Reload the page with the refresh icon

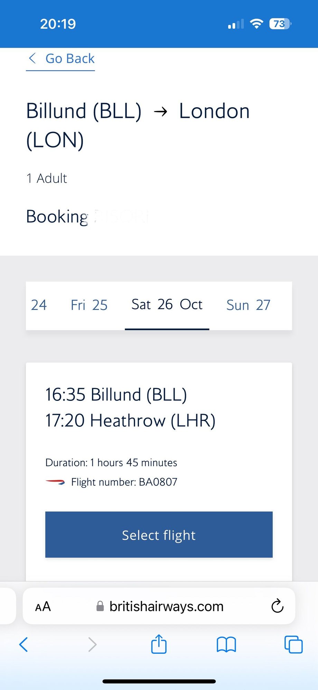coord(277,606)
